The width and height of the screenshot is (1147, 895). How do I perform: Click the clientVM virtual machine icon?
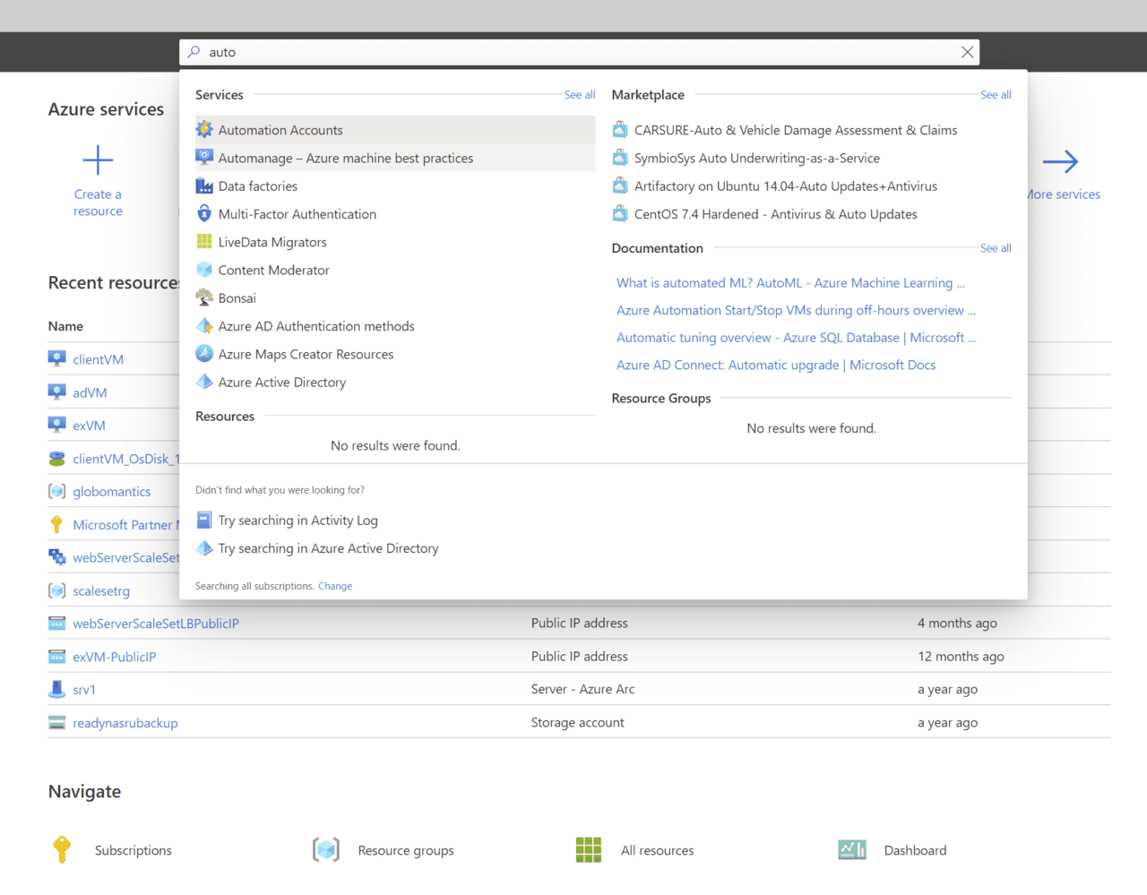[57, 359]
